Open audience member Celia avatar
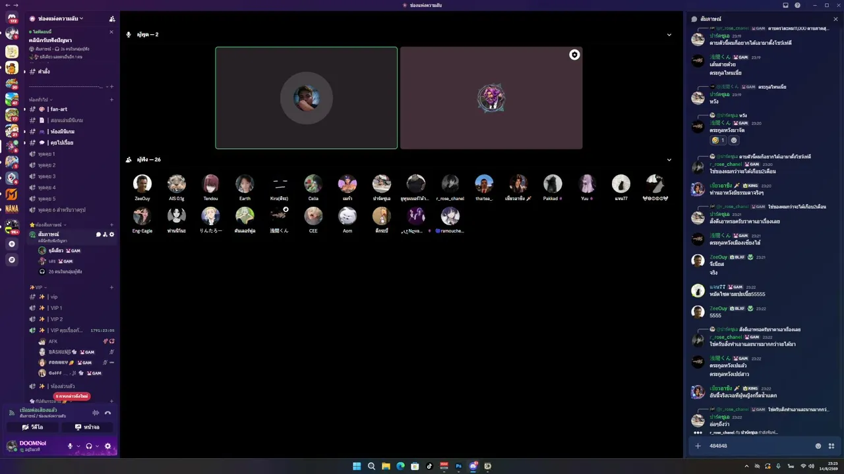 pyautogui.click(x=313, y=184)
